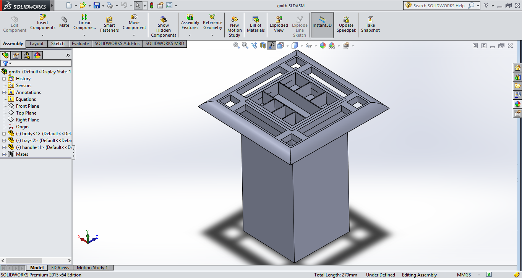Click Section View icon

[x=263, y=45]
